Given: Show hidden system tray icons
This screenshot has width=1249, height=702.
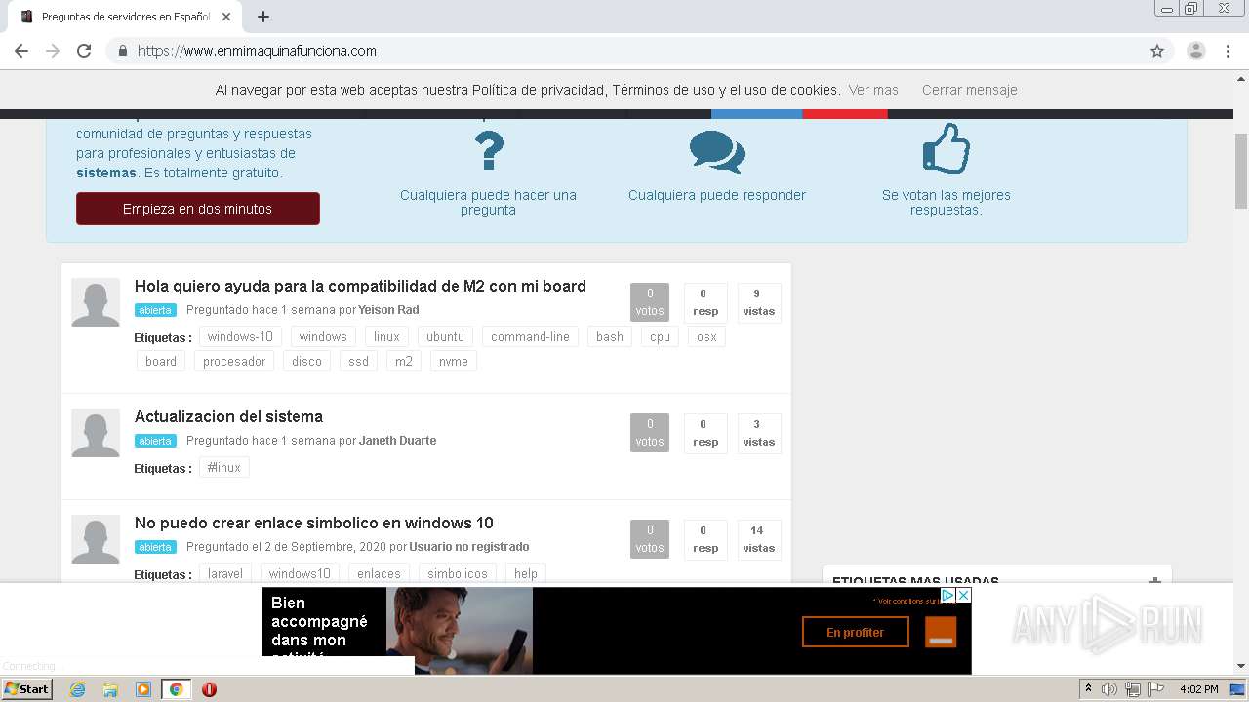Looking at the screenshot, I should tap(1088, 688).
